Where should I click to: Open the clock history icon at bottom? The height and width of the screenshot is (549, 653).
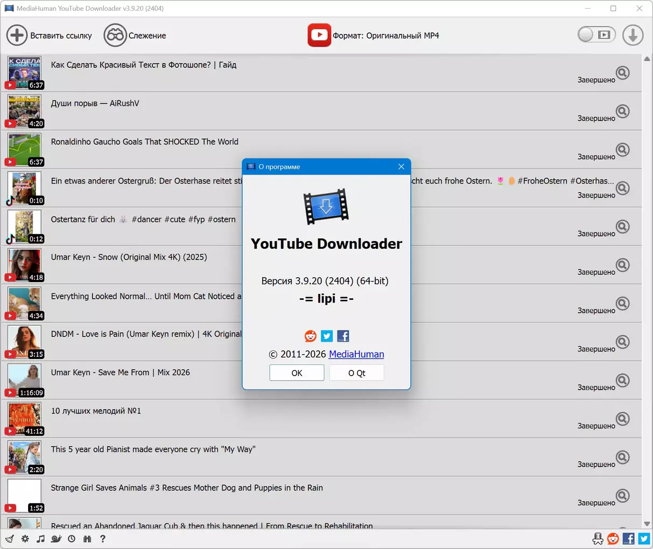click(72, 539)
